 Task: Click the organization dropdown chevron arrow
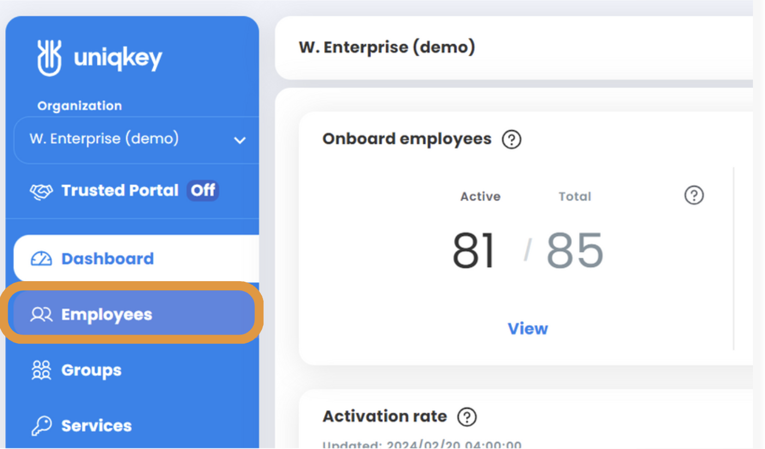pos(240,141)
